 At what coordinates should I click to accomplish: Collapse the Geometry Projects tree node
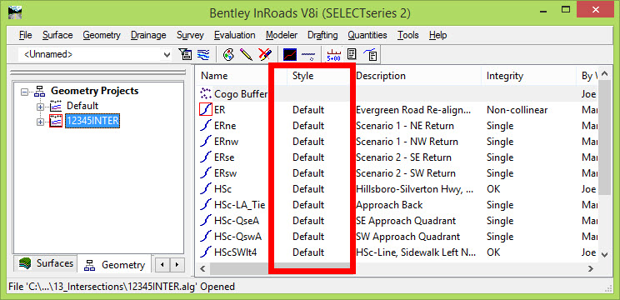25,92
